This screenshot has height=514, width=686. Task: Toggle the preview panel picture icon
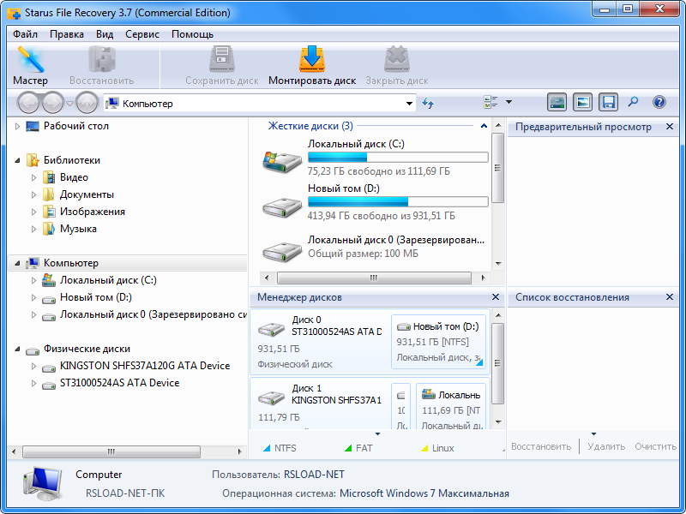(x=583, y=103)
